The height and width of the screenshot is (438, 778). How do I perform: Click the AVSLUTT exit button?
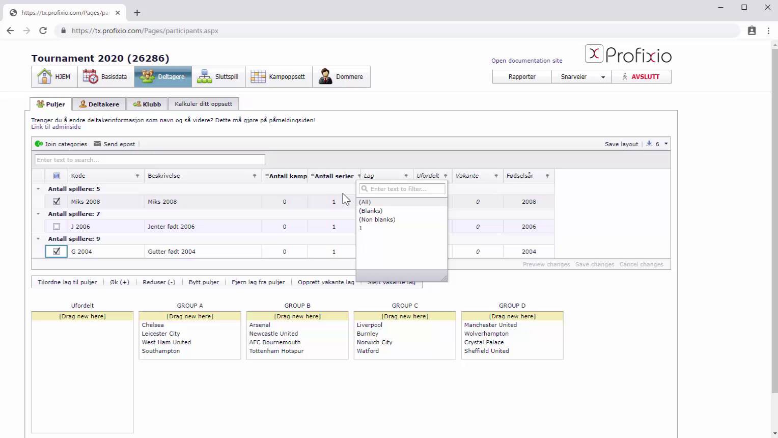click(x=641, y=77)
